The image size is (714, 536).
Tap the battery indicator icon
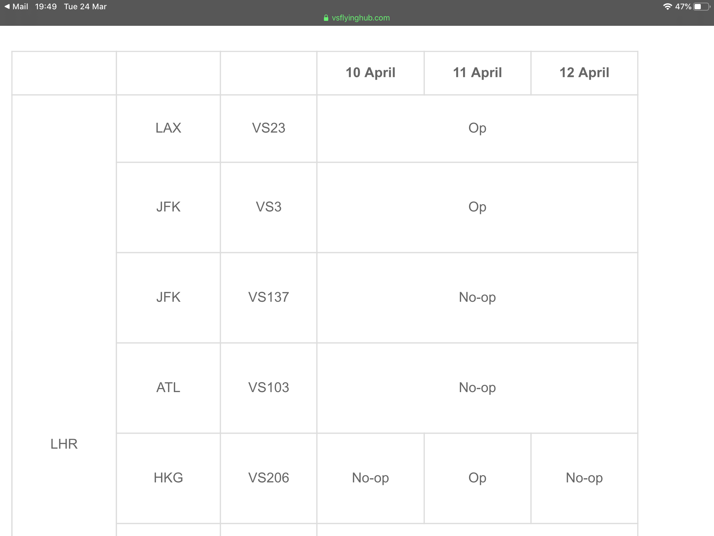pyautogui.click(x=701, y=7)
